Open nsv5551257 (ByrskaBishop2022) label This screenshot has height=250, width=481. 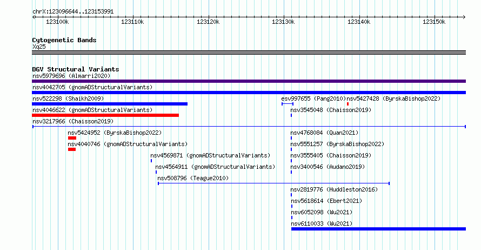pyautogui.click(x=337, y=144)
